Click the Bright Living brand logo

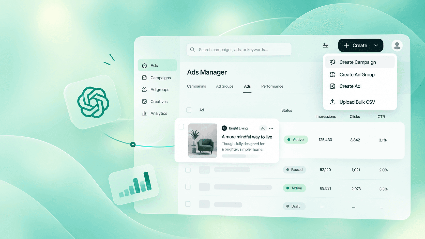click(224, 128)
